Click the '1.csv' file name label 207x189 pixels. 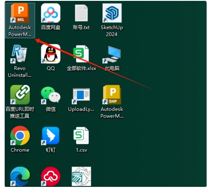(82, 150)
